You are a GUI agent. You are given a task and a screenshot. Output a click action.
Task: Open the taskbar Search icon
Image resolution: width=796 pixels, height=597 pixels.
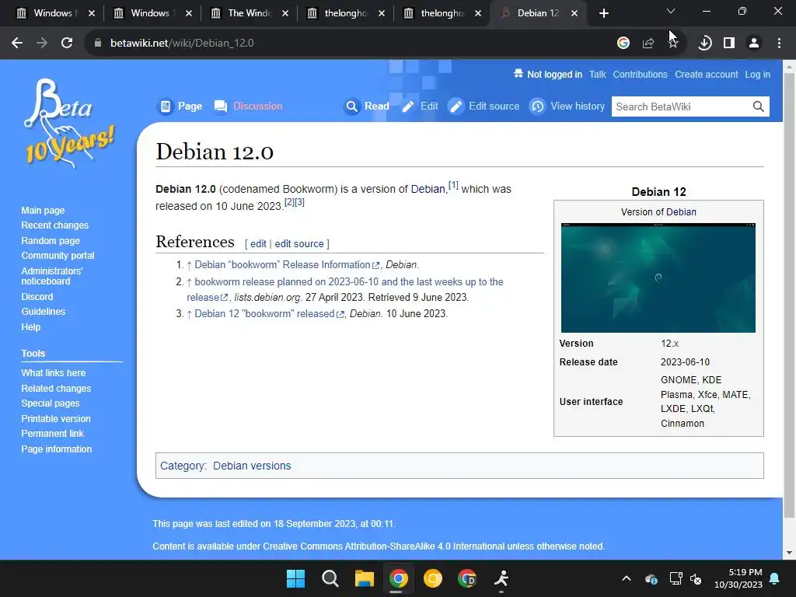click(330, 578)
